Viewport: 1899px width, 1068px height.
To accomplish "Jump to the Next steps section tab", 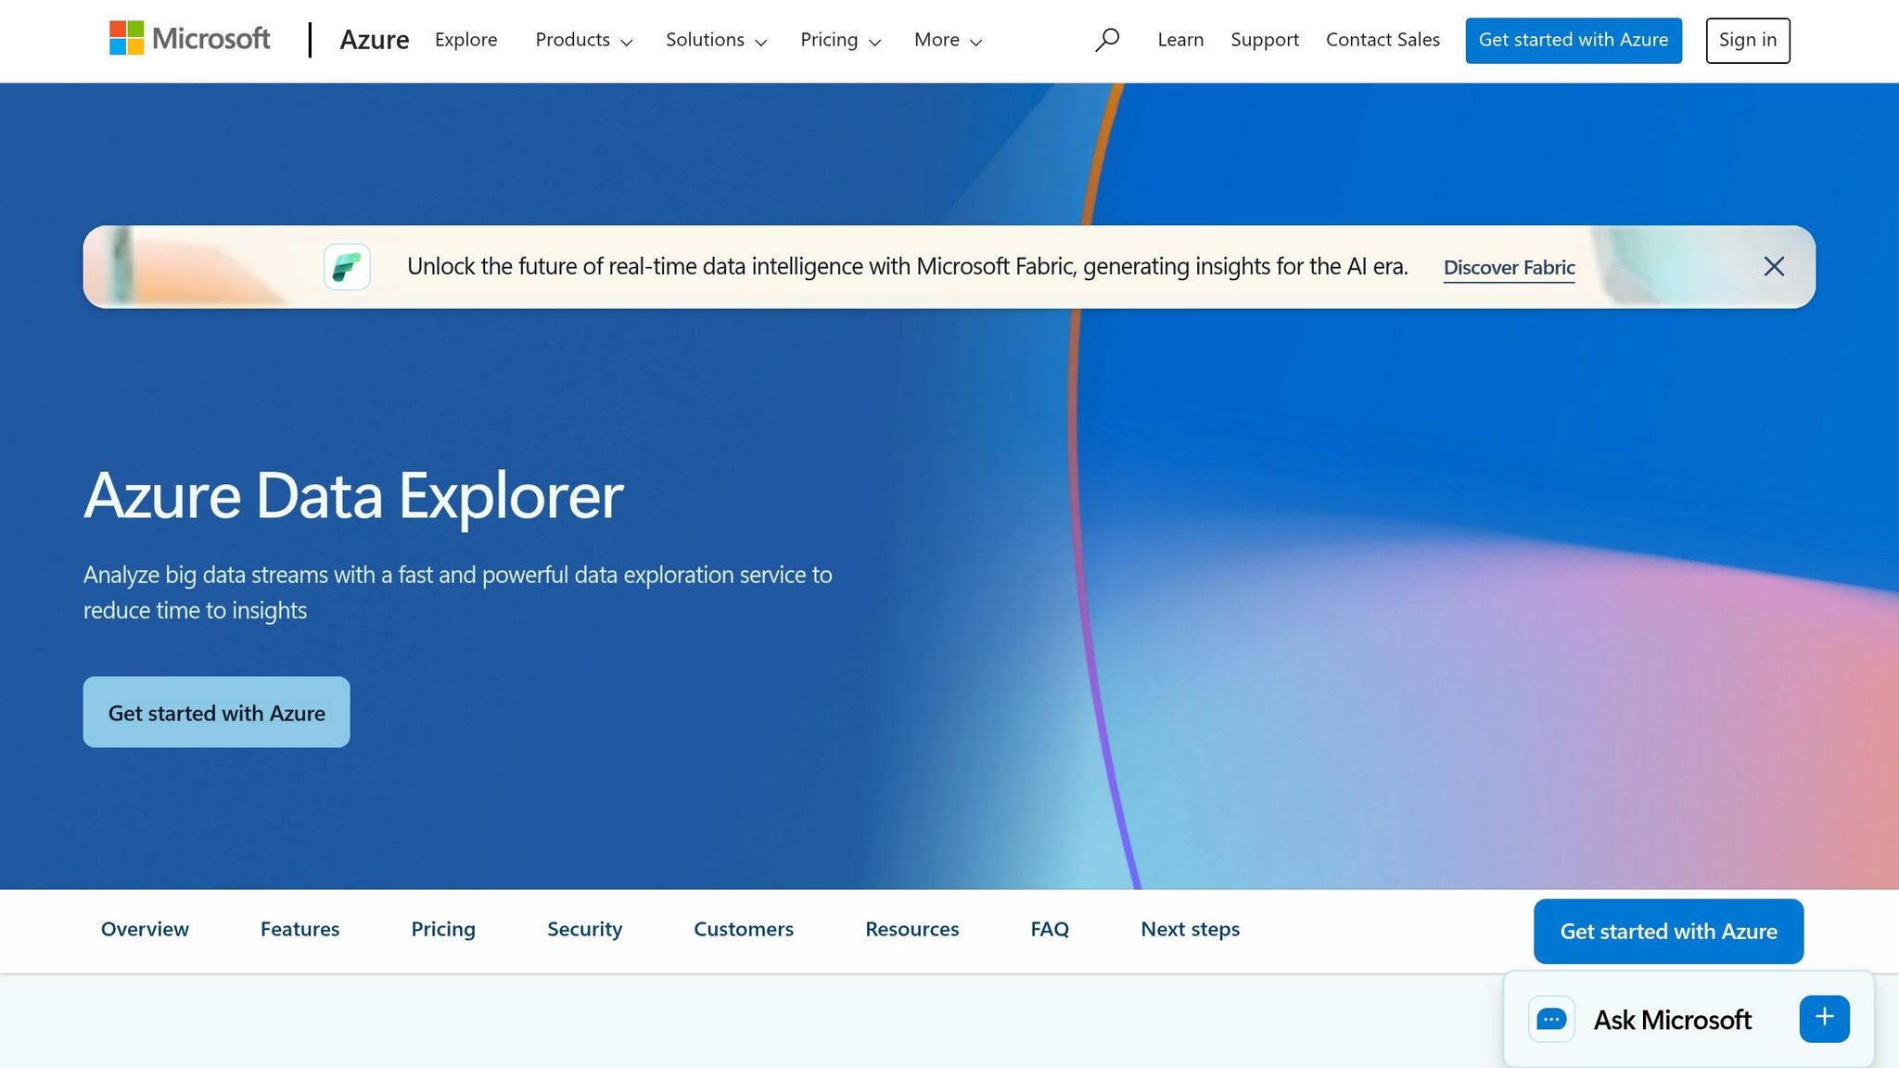I will click(1190, 929).
